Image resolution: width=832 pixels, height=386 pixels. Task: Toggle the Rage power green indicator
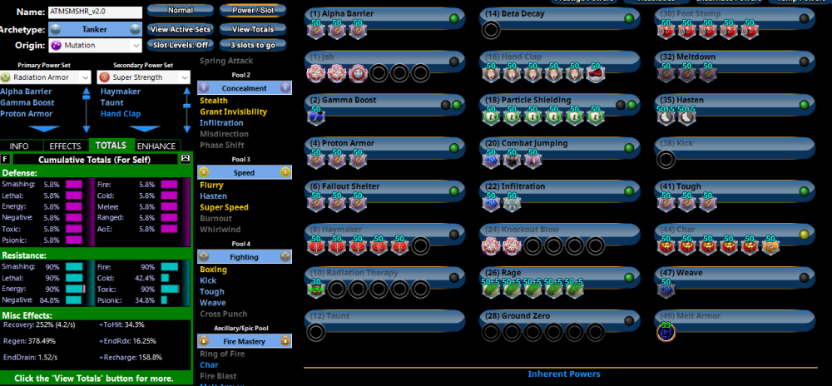627,277
